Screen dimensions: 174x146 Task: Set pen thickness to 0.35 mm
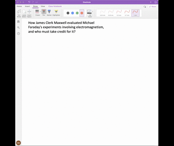pos(111,13)
